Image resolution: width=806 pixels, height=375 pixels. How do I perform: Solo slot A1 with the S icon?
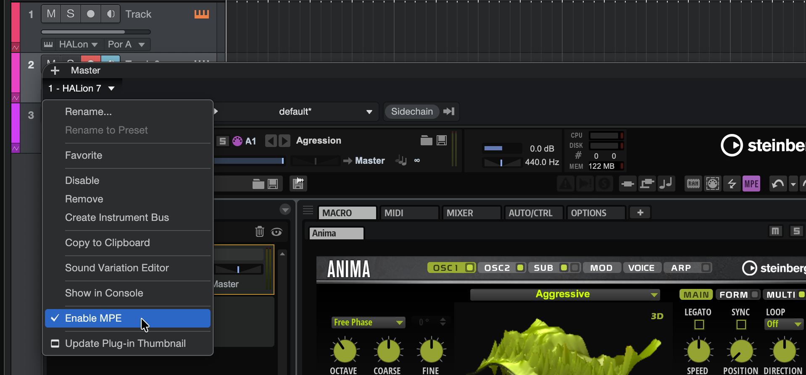point(223,141)
